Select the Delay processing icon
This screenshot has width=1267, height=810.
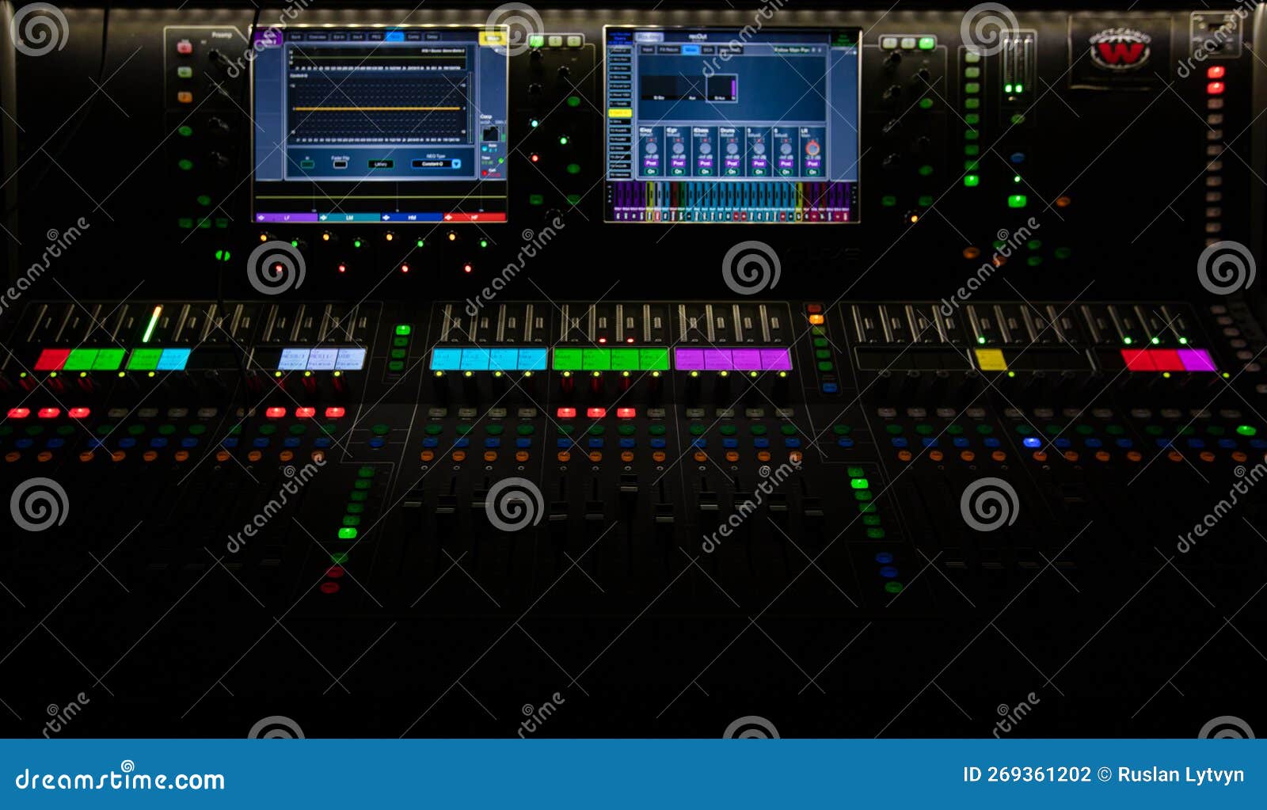click(x=432, y=37)
